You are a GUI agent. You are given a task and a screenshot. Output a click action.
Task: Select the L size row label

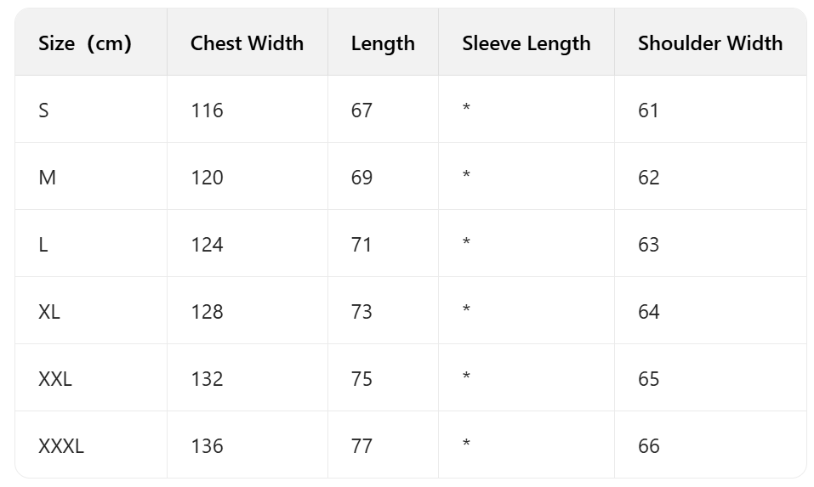tap(43, 245)
